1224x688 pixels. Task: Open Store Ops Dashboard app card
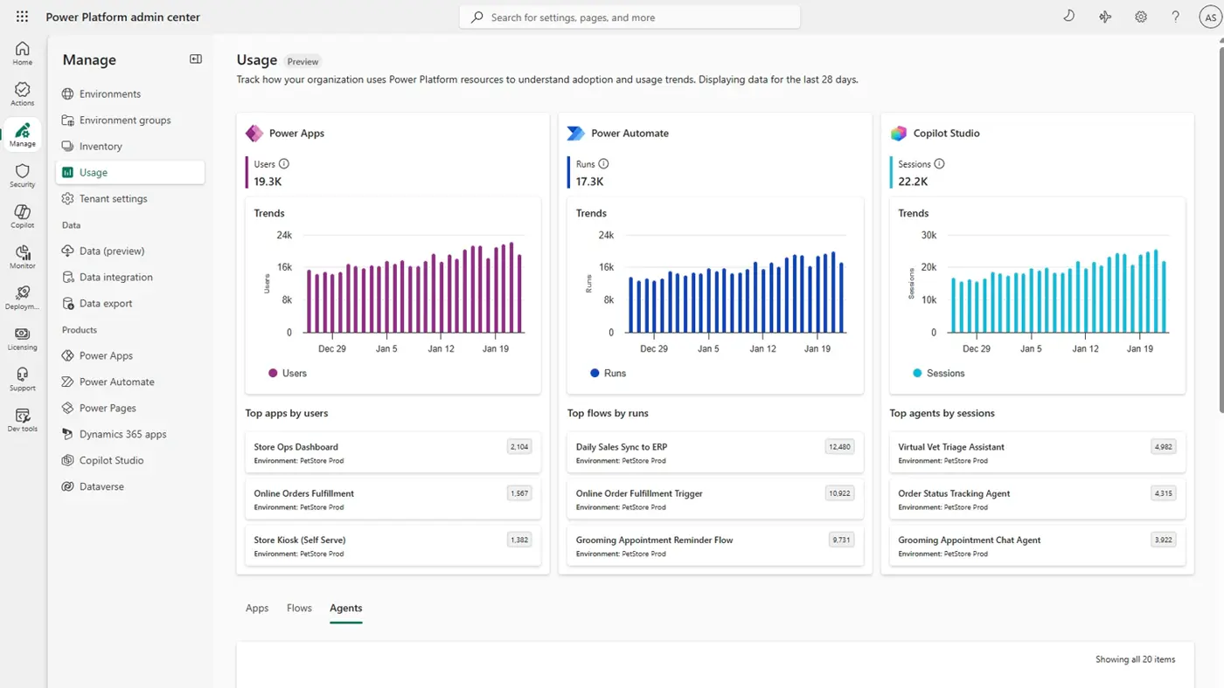tap(393, 452)
